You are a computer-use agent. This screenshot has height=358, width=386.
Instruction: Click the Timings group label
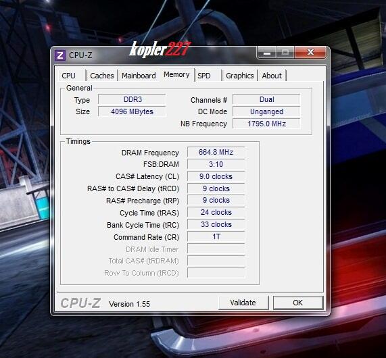coord(78,141)
